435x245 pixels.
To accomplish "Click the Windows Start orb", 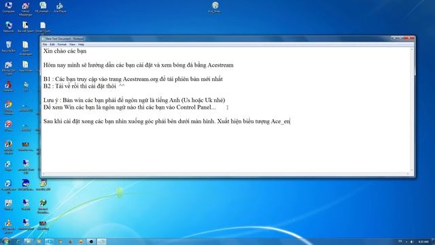I will point(6,241).
